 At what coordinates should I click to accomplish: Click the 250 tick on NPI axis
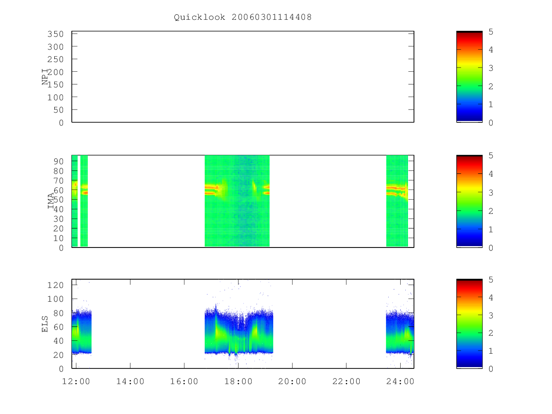pyautogui.click(x=56, y=59)
